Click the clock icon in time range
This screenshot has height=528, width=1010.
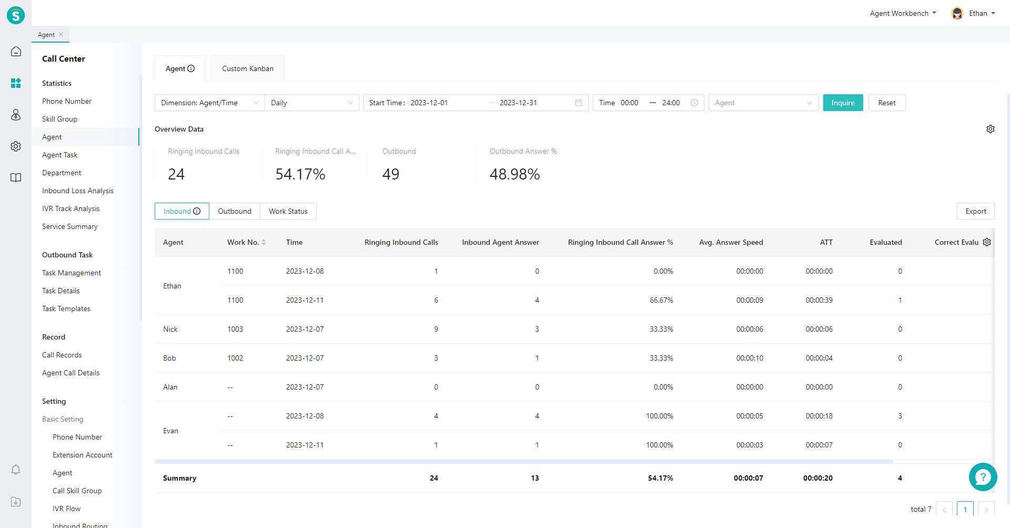click(694, 103)
